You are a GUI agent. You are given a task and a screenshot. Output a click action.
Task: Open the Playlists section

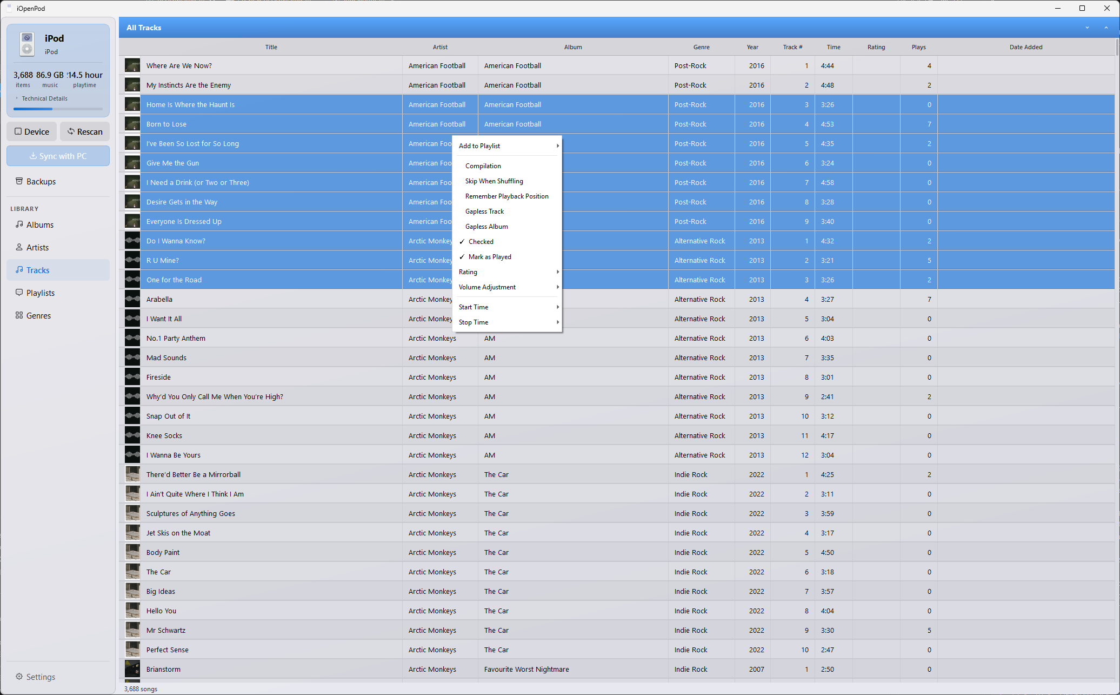(41, 293)
